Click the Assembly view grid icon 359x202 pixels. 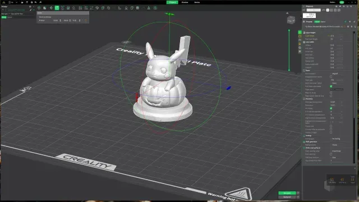[155, 8]
